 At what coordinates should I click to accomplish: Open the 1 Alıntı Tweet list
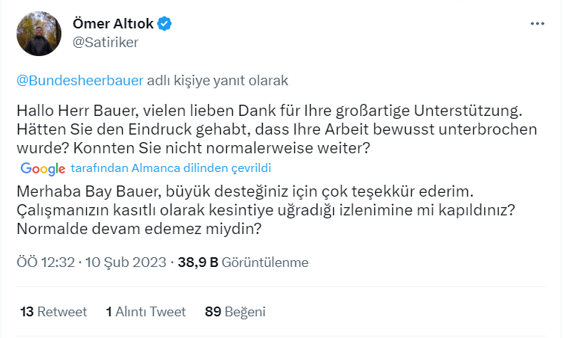pyautogui.click(x=145, y=312)
